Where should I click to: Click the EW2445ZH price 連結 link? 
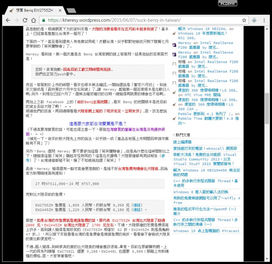point(137,210)
